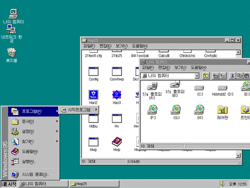Switch to Hwp25 taskbar button
Screen dimensions: 250x188
click(x=94, y=184)
